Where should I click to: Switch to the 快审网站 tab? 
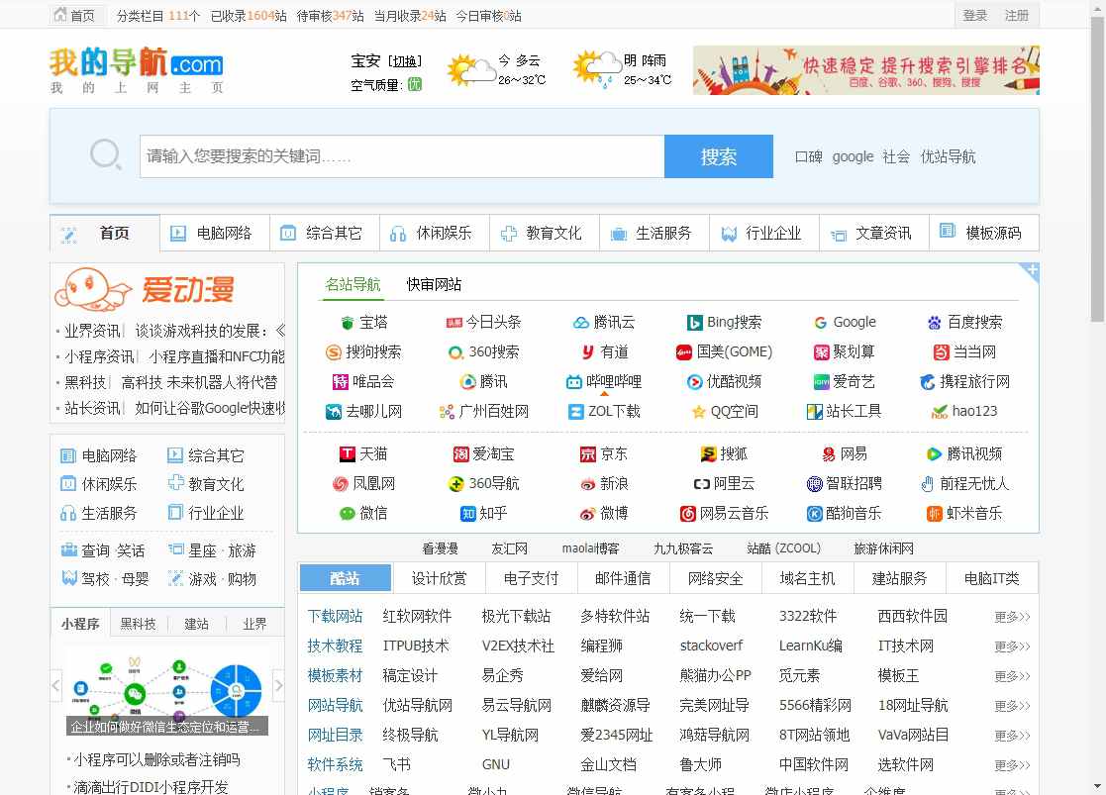click(434, 284)
